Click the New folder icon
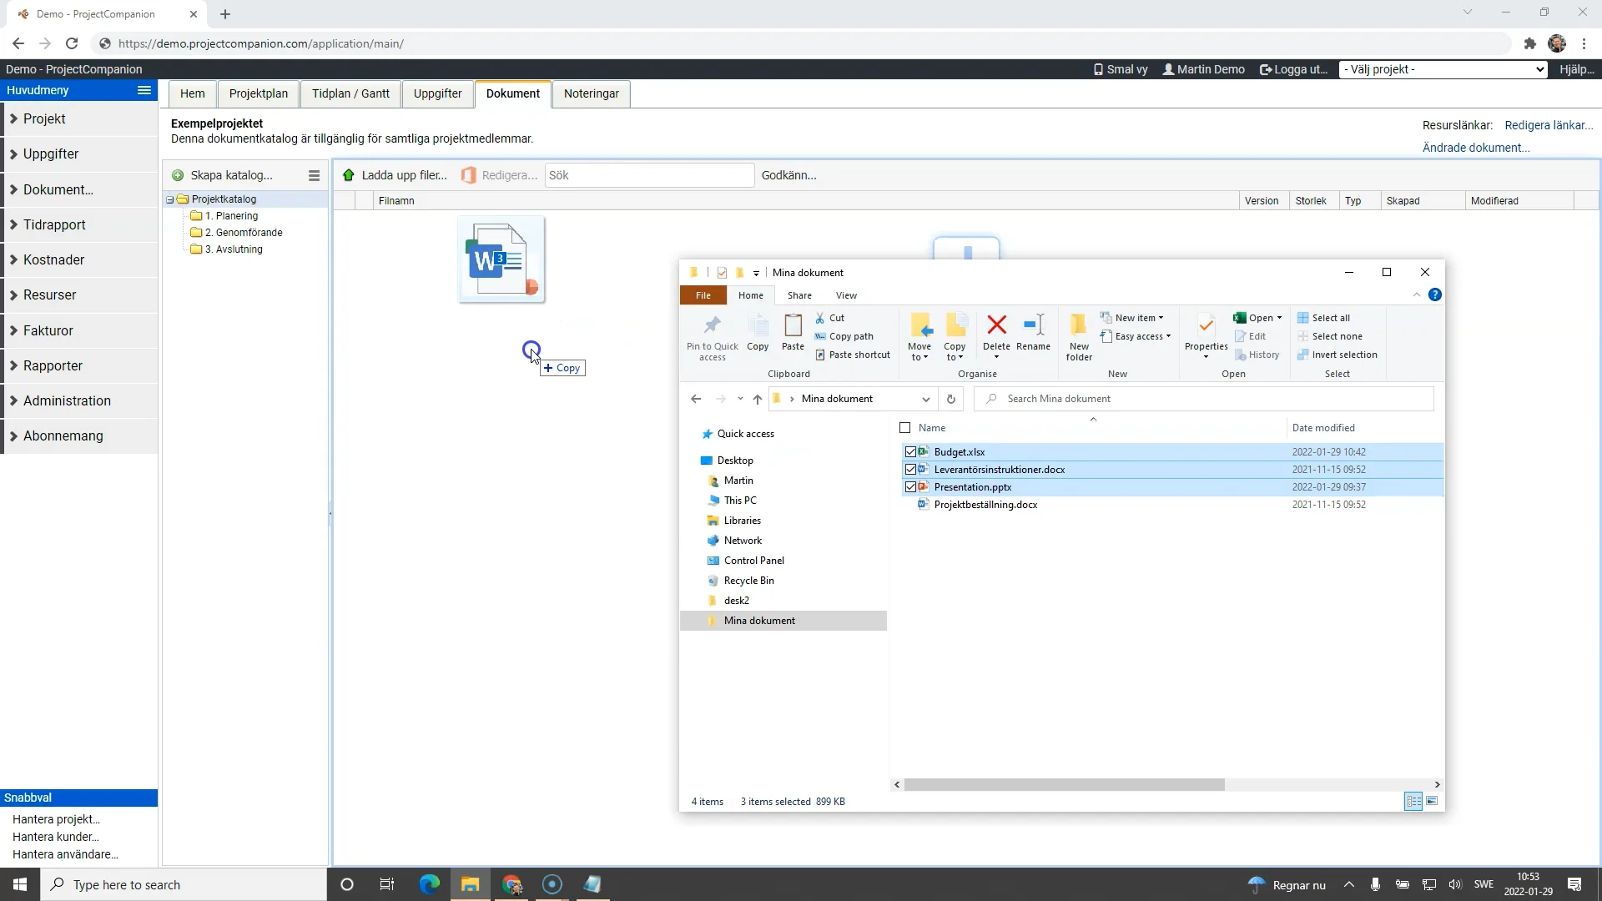 [1078, 325]
